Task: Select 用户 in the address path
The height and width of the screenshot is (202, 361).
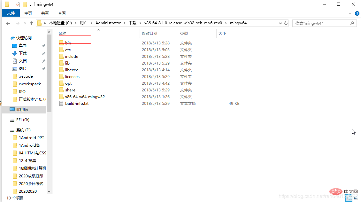Action: 84,23
